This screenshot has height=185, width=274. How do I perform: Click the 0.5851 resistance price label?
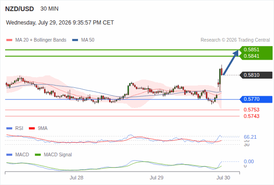(251, 49)
